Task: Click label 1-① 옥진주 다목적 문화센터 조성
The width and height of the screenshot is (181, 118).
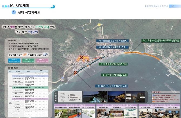Action: tap(111, 86)
